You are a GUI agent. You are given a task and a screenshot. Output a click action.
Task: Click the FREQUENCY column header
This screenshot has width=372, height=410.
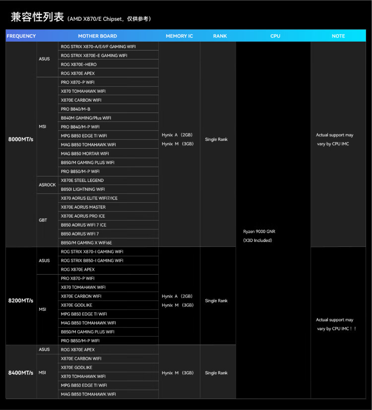(21, 36)
